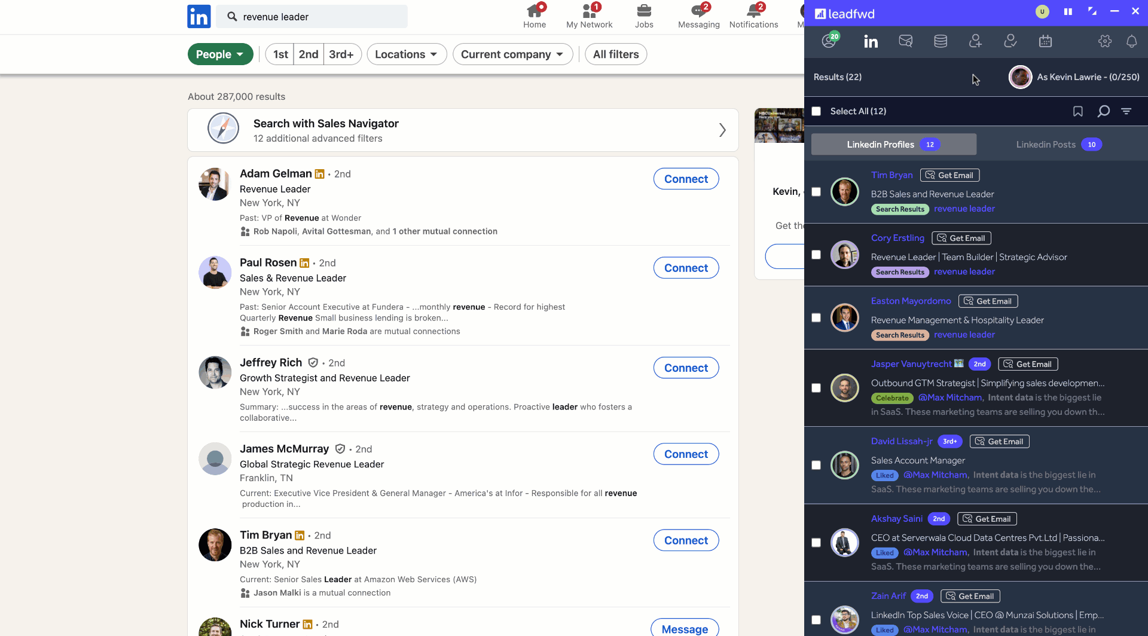
Task: Click Tim Bryan's profile photo in leadfwd
Action: click(x=845, y=192)
